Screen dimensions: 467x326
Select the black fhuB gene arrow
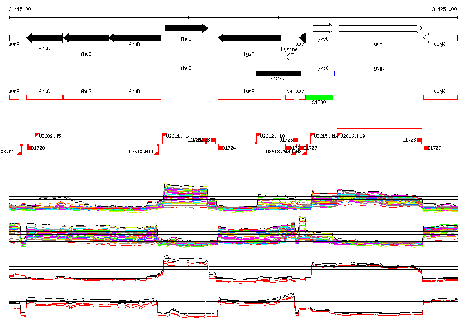135,38
